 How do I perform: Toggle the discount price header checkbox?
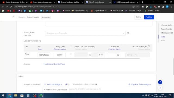[x=71, y=47]
